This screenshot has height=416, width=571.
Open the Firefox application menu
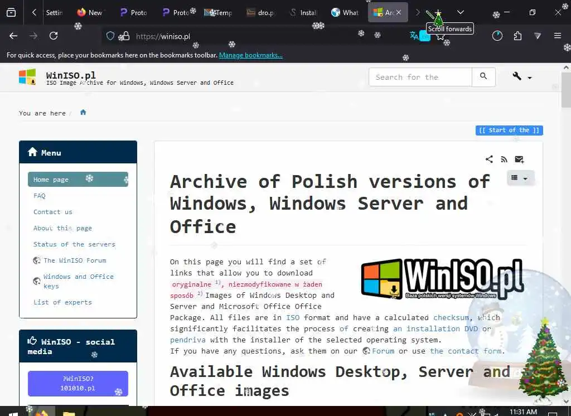point(558,36)
